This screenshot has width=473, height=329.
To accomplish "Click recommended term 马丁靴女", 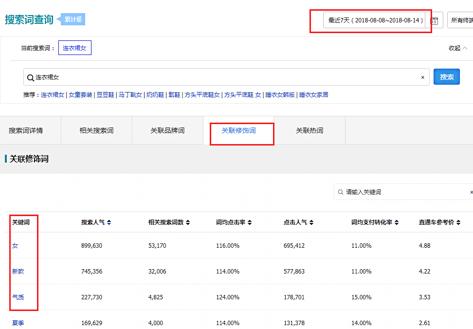I will [x=130, y=95].
